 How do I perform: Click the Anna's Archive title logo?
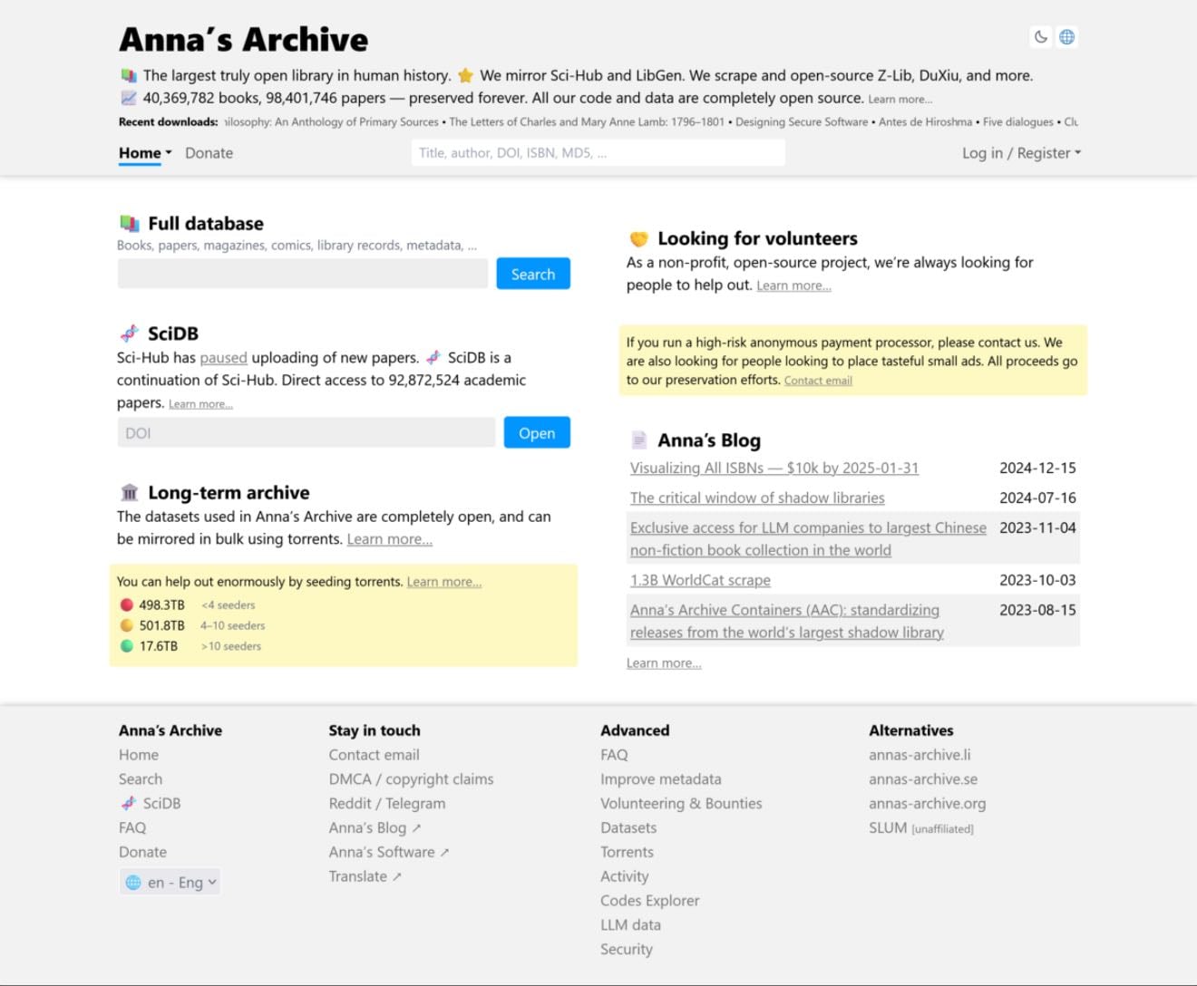(243, 40)
